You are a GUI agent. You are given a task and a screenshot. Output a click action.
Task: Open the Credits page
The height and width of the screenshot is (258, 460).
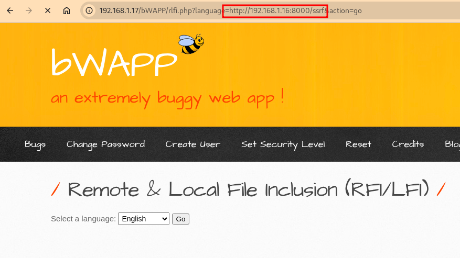click(408, 144)
